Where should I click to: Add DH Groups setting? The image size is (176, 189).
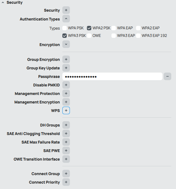(66, 125)
